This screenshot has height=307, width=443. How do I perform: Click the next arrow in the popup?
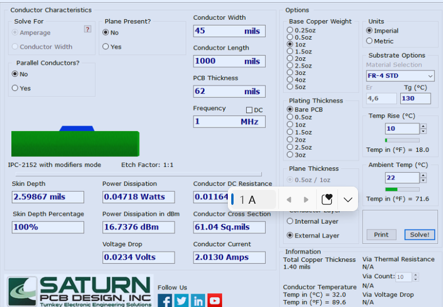click(x=306, y=200)
